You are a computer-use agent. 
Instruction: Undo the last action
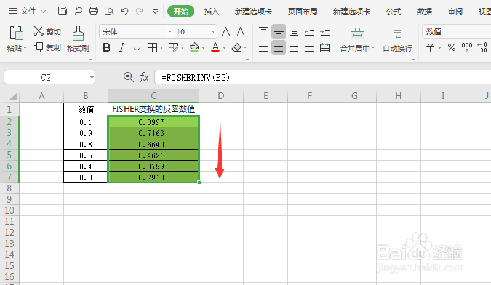(x=125, y=11)
